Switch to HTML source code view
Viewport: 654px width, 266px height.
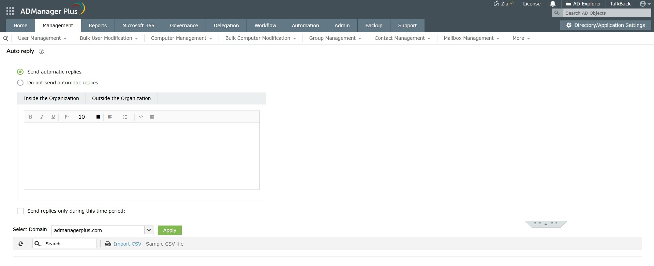click(x=141, y=117)
